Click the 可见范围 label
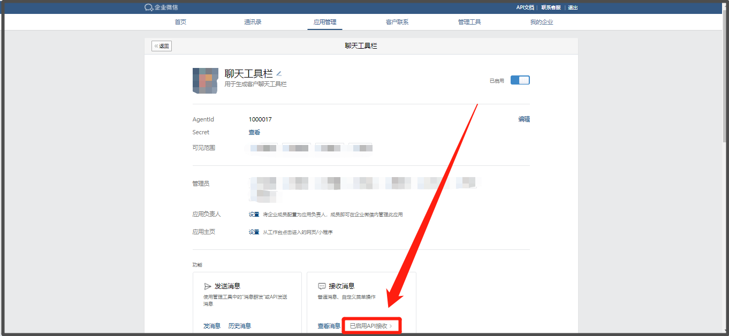 [204, 148]
